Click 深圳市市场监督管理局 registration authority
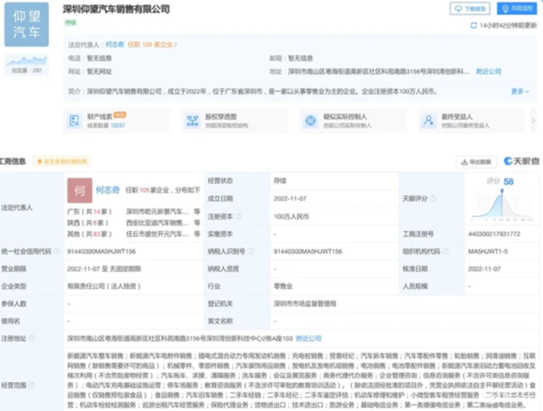The width and height of the screenshot is (543, 411). 305,304
